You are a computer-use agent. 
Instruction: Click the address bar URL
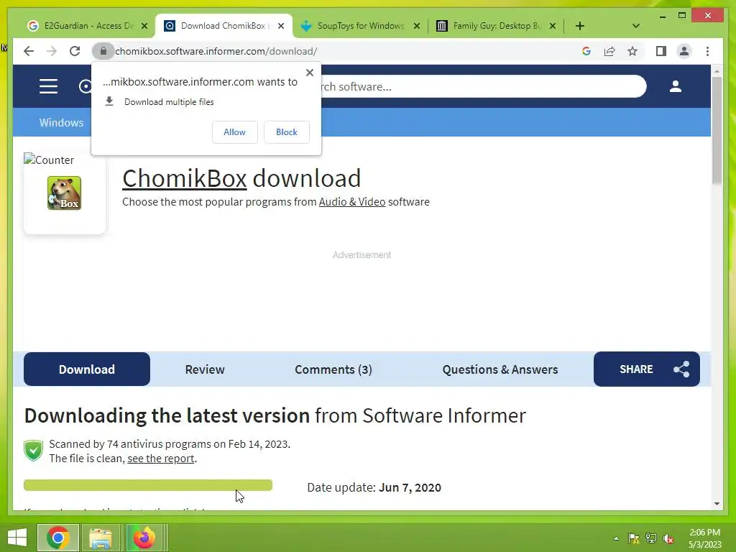point(216,51)
